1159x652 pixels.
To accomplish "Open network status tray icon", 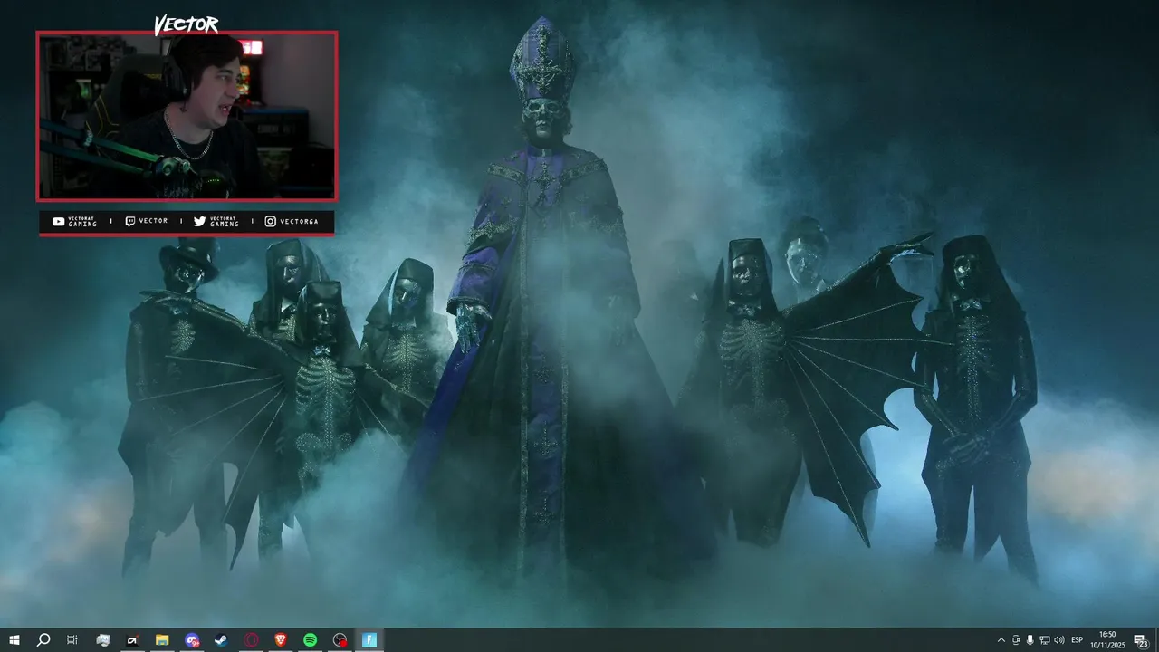I will pyautogui.click(x=1045, y=640).
